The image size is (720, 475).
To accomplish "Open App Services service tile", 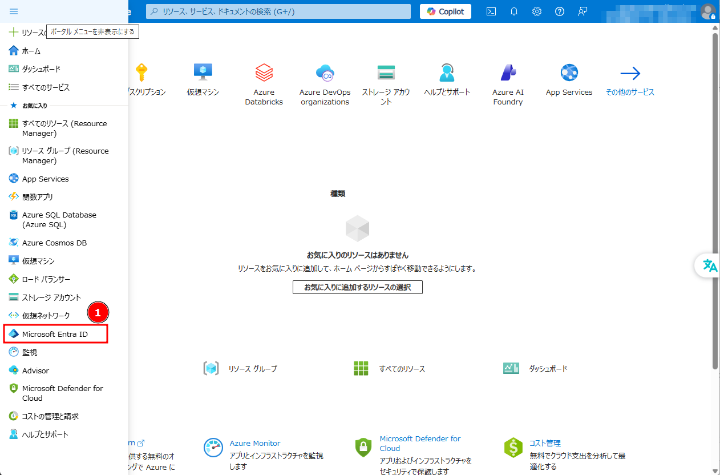I will pyautogui.click(x=569, y=79).
